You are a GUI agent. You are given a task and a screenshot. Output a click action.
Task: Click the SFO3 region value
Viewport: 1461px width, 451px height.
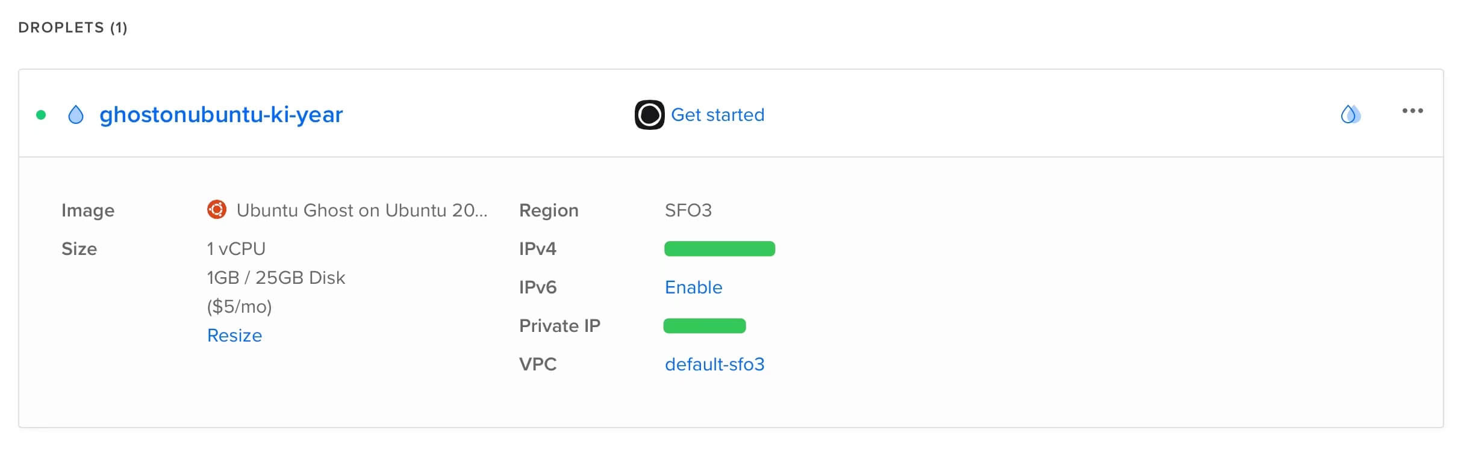pos(688,210)
